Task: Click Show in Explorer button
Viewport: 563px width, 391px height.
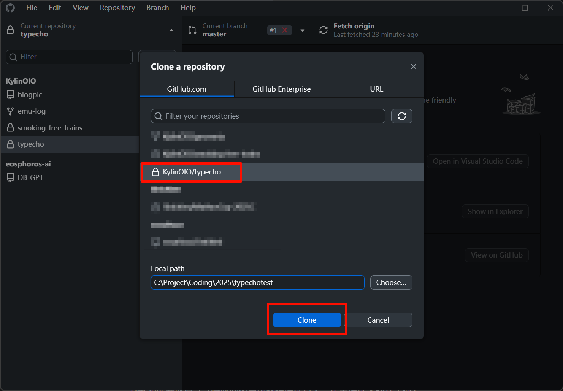Action: 495,211
